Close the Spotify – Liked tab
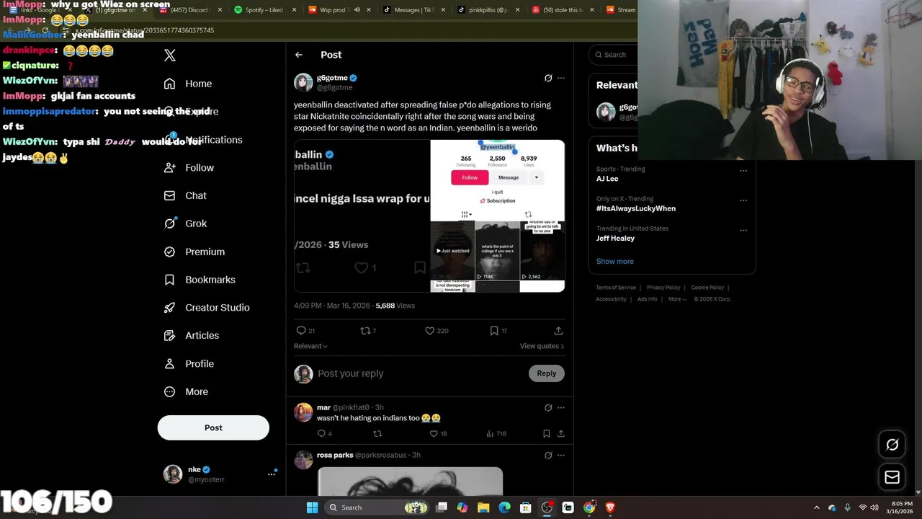Viewport: 922px width, 519px height. [294, 10]
